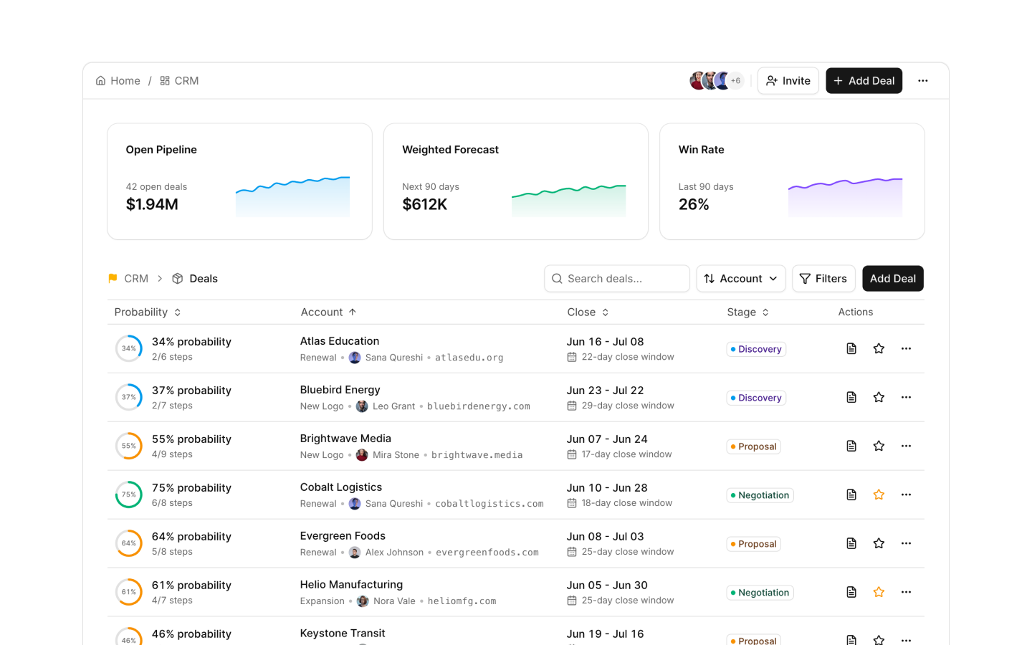
Task: Open the document icon for Atlas Education
Action: 851,348
